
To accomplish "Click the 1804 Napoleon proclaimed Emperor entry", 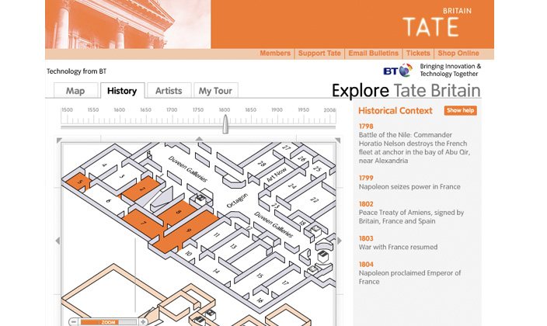I will (x=410, y=273).
